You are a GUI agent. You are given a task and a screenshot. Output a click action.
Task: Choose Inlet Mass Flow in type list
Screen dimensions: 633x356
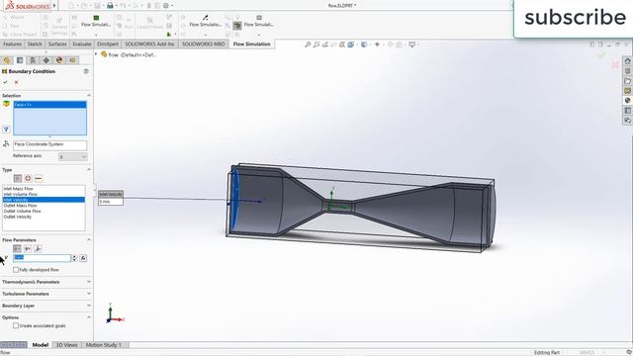pyautogui.click(x=44, y=189)
